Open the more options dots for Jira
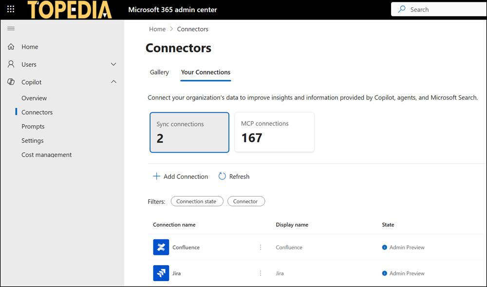Viewport: 487px width, 287px height. (x=261, y=273)
